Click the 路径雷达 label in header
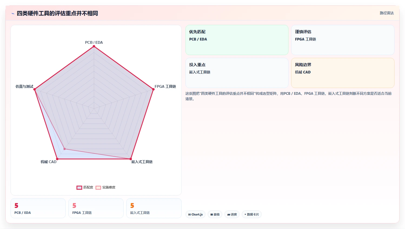The width and height of the screenshot is (405, 229). 387,13
